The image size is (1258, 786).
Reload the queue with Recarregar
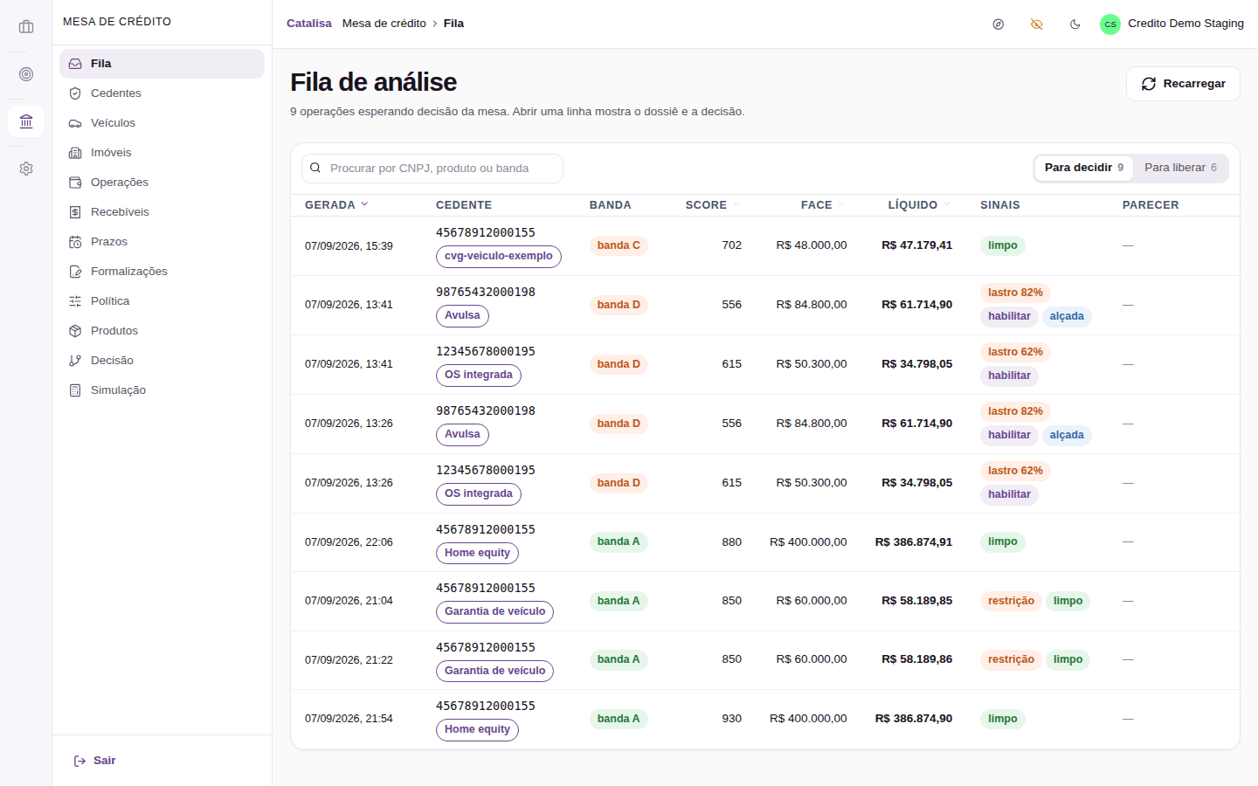click(1183, 84)
